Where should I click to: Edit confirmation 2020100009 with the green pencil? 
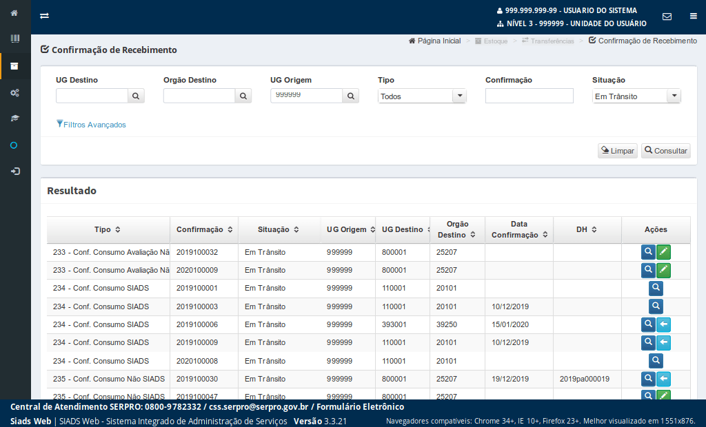coord(664,270)
